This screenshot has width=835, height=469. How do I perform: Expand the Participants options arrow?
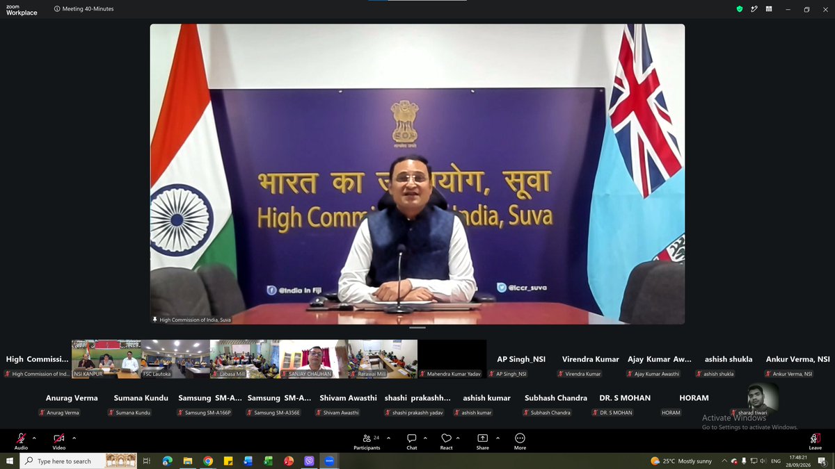[x=388, y=438]
